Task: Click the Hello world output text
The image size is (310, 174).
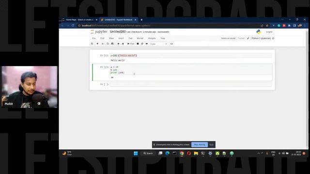Action: (x=118, y=60)
